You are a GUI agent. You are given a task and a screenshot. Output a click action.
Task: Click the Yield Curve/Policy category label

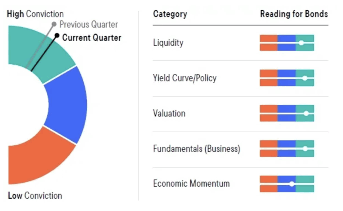click(x=185, y=78)
